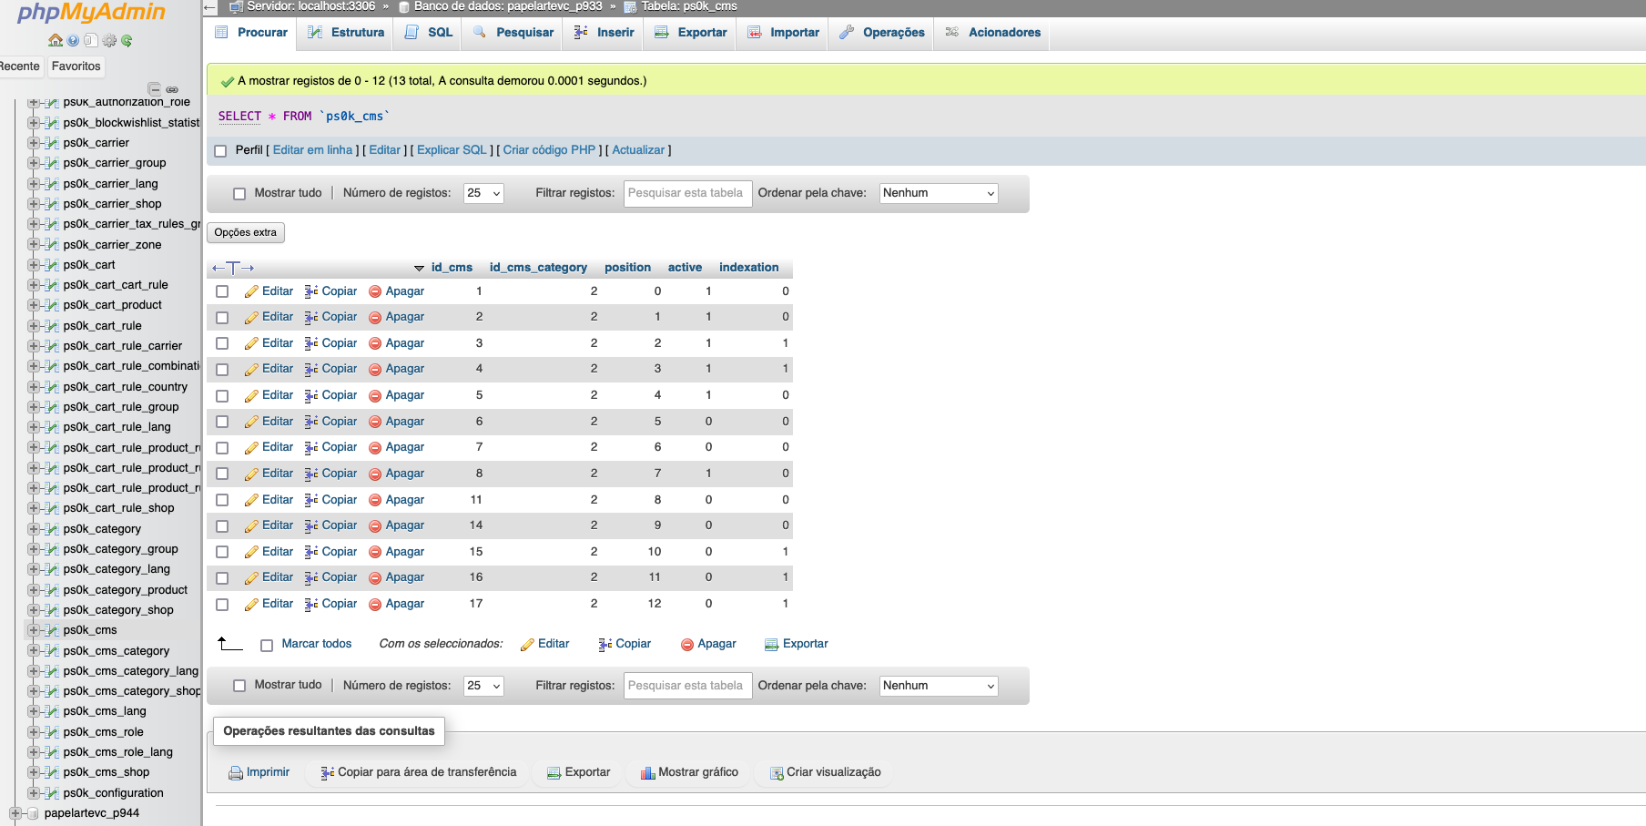Click the left arrow to hide navigation panel
This screenshot has height=826, width=1646.
click(x=210, y=7)
